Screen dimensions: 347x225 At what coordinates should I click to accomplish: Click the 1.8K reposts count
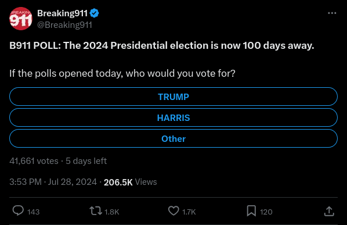click(x=112, y=212)
